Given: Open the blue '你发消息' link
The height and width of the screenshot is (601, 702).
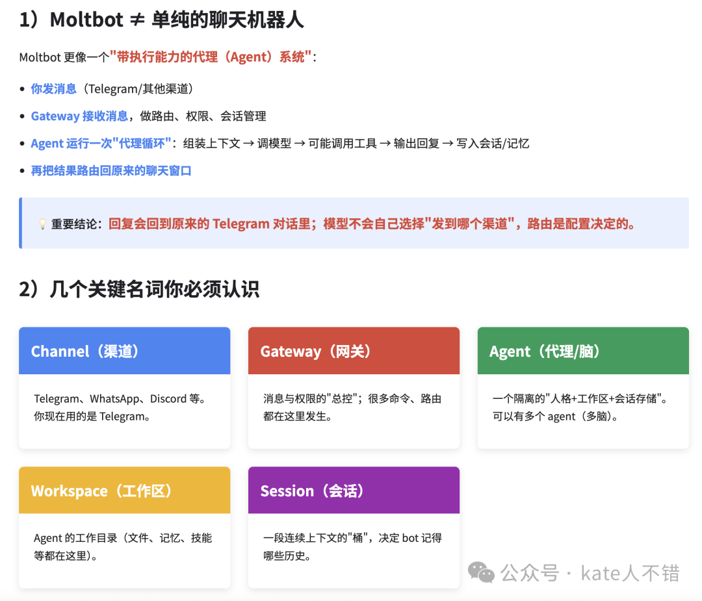Looking at the screenshot, I should (x=53, y=89).
